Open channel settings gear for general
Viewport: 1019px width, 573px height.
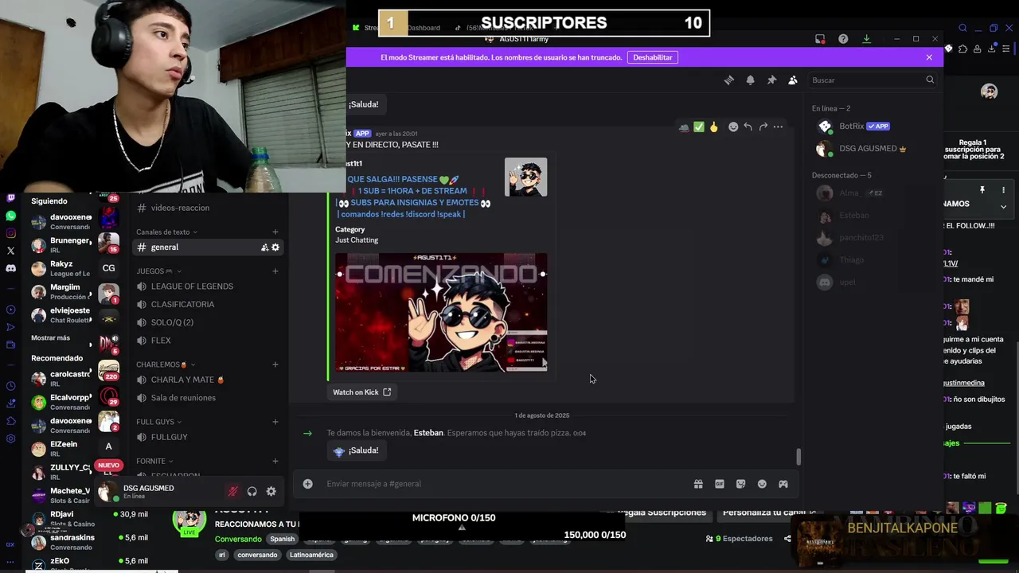point(275,248)
